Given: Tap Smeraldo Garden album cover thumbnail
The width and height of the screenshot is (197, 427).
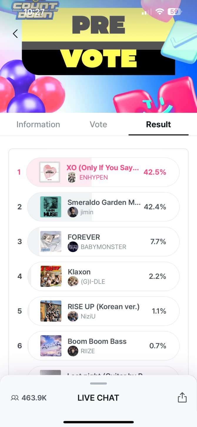Looking at the screenshot, I should 51,207.
